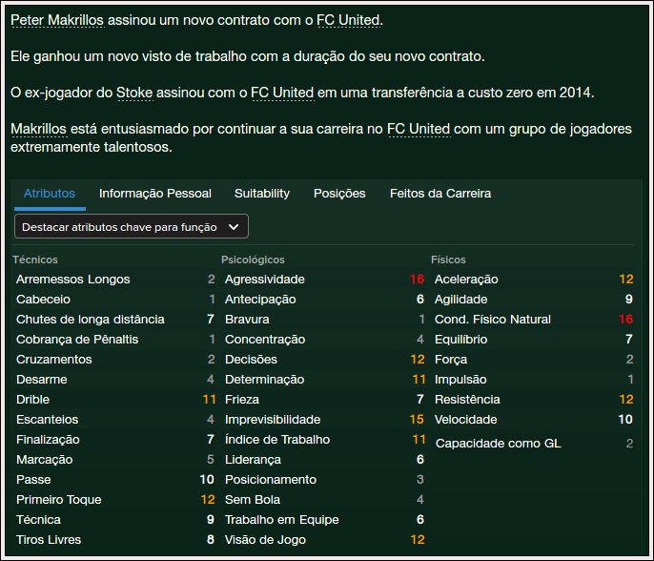View the Feitos da Carreira tab
The height and width of the screenshot is (561, 654).
pyautogui.click(x=440, y=194)
